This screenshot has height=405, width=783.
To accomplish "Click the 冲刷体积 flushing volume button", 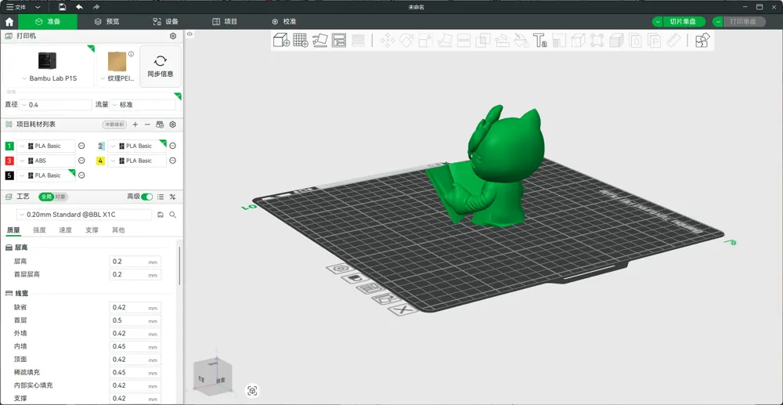I will pyautogui.click(x=115, y=125).
